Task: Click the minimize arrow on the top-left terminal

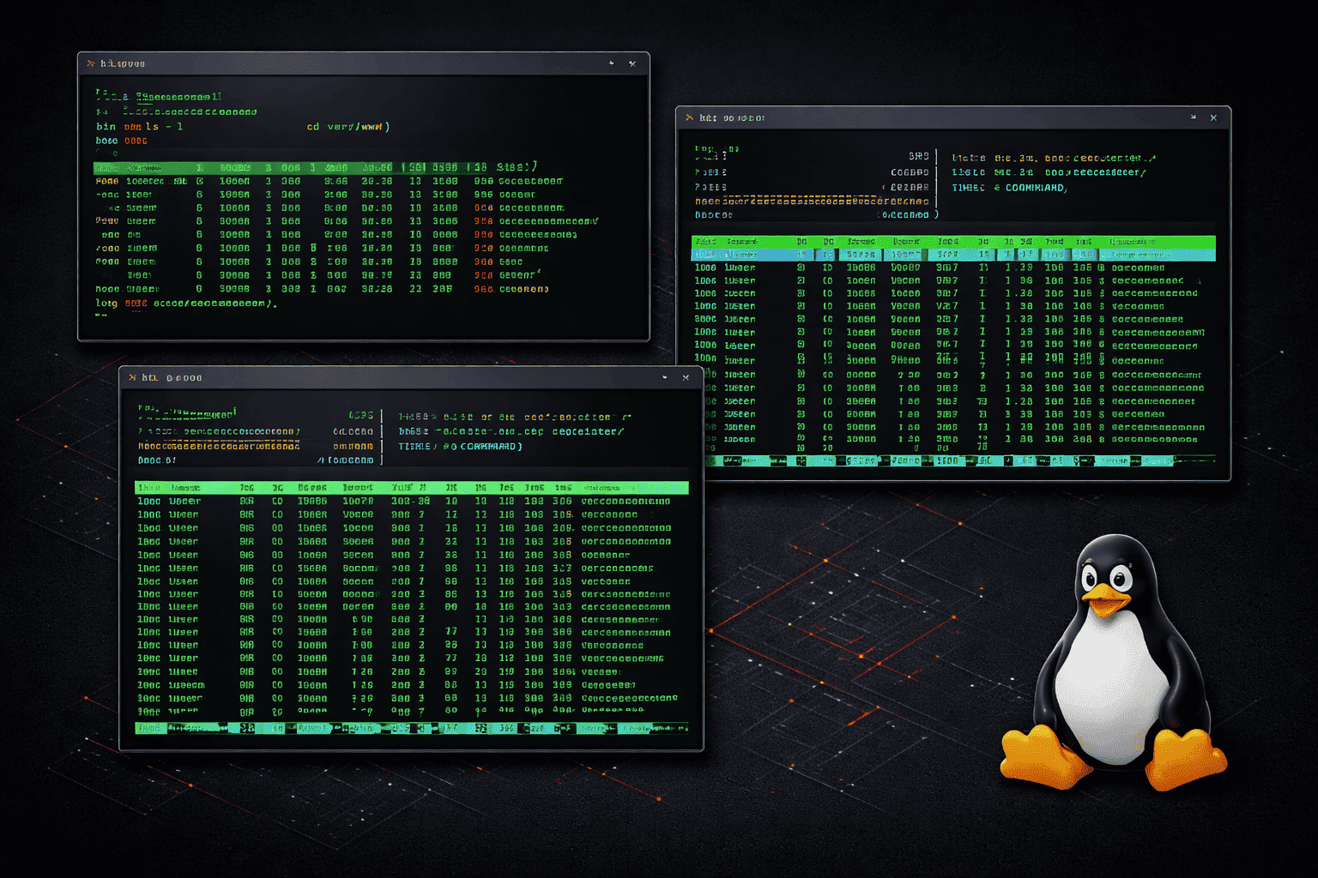Action: coord(611,63)
